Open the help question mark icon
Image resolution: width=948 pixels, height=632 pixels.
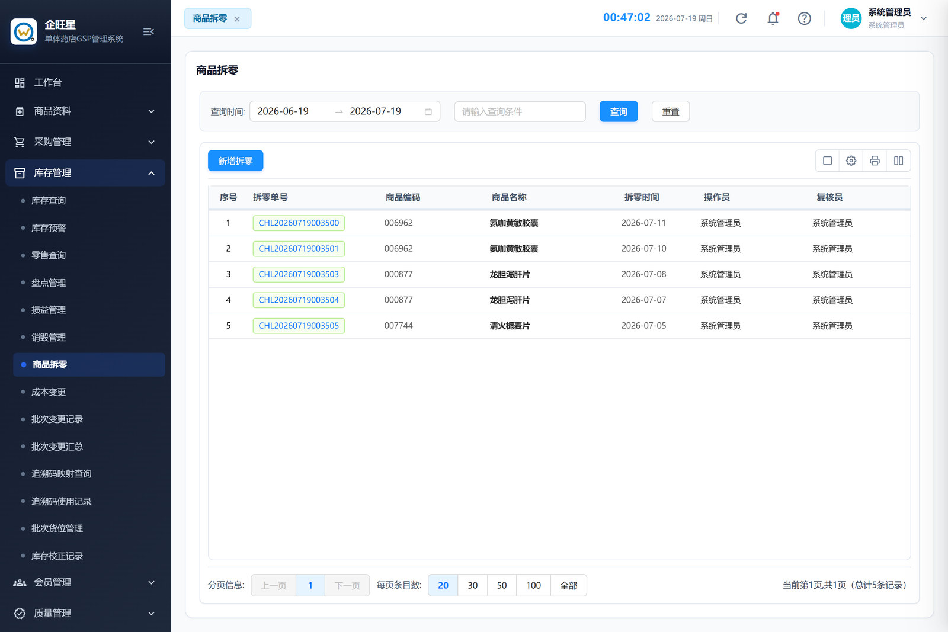tap(804, 18)
